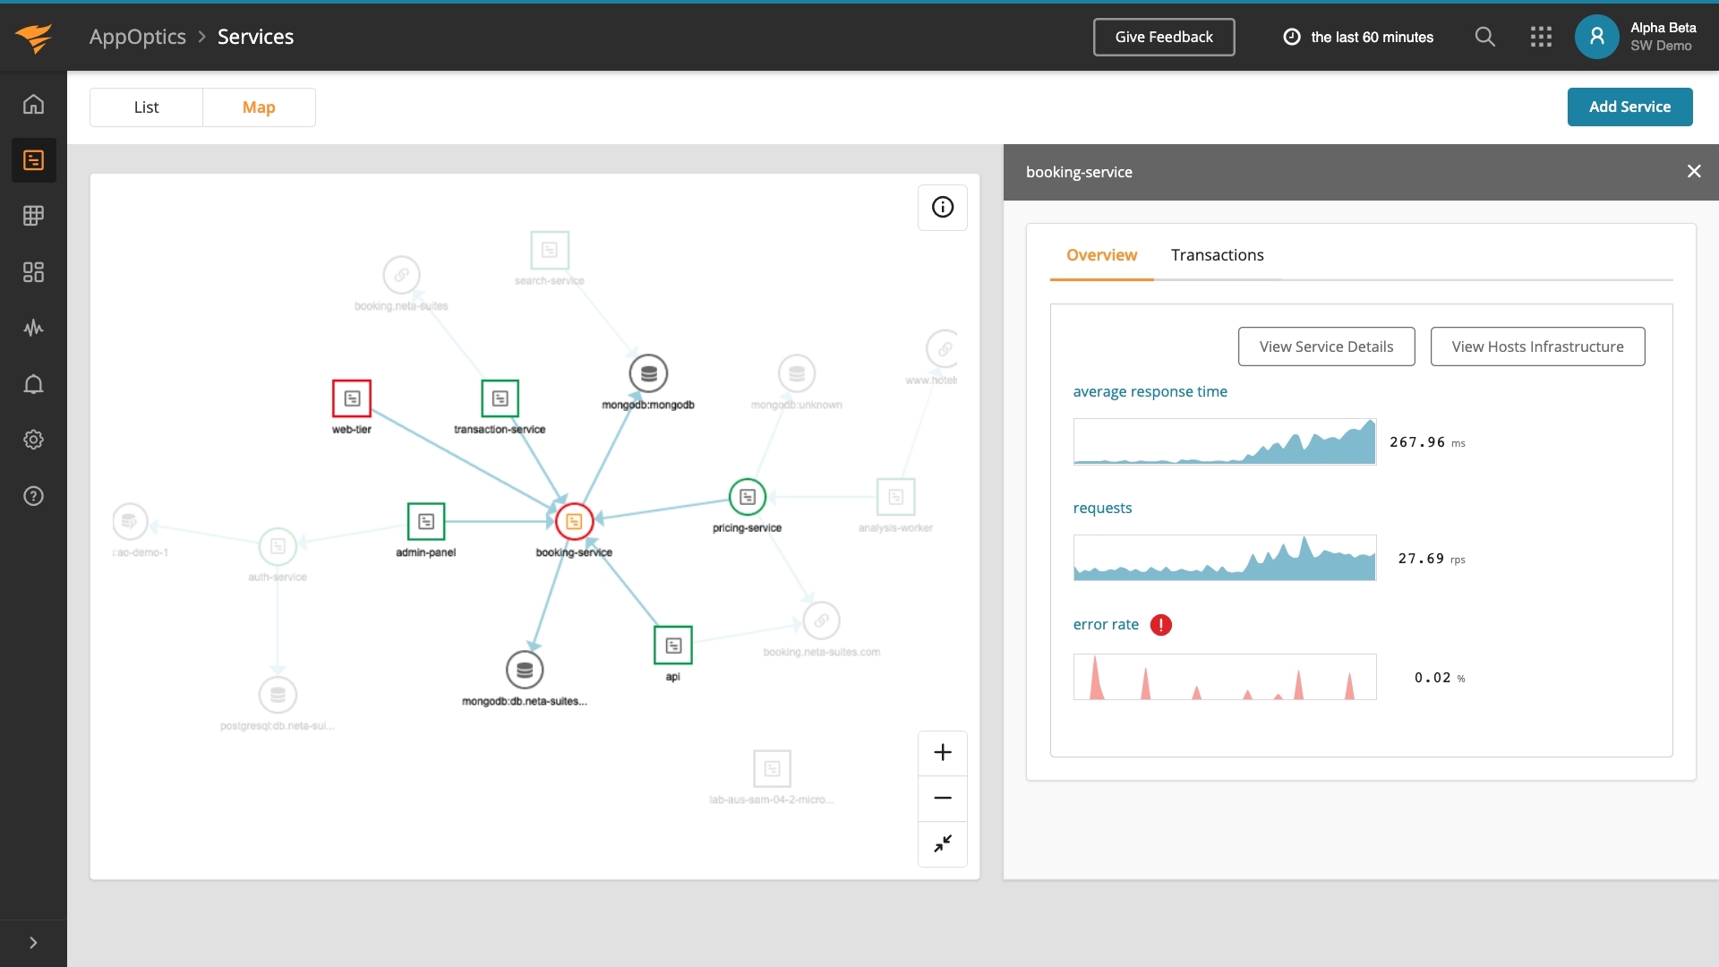Select the faded booking.neta-suites.com node
This screenshot has width=1719, height=967.
821,620
